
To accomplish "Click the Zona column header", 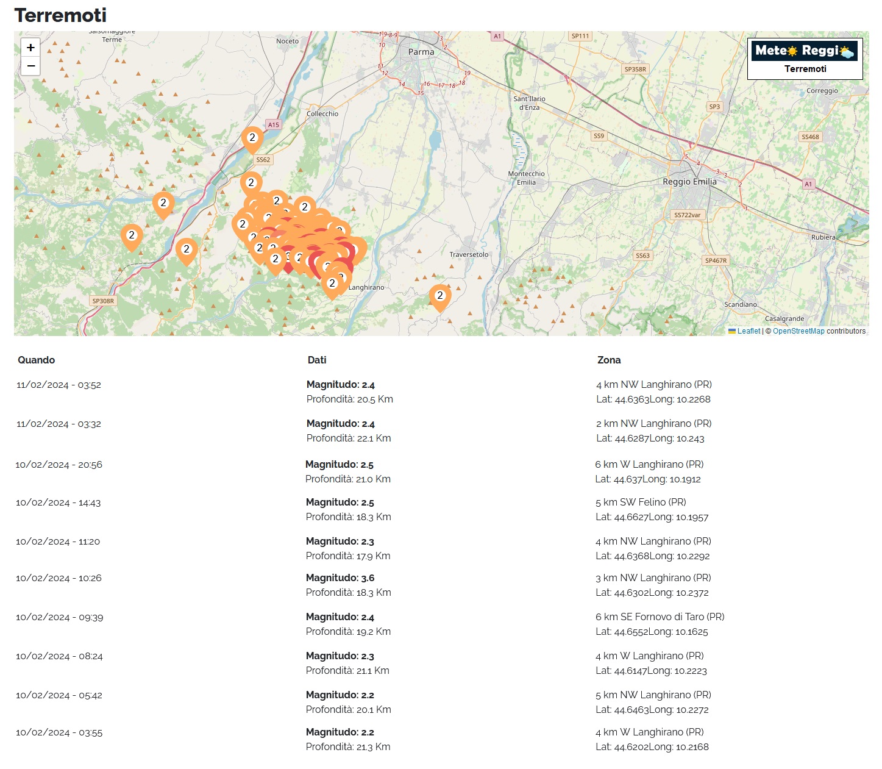I will [609, 360].
